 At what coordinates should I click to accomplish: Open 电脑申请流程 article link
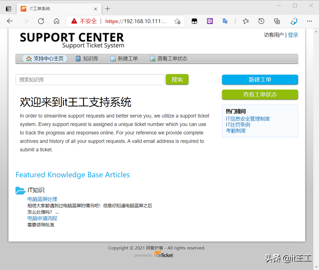tap(42, 218)
